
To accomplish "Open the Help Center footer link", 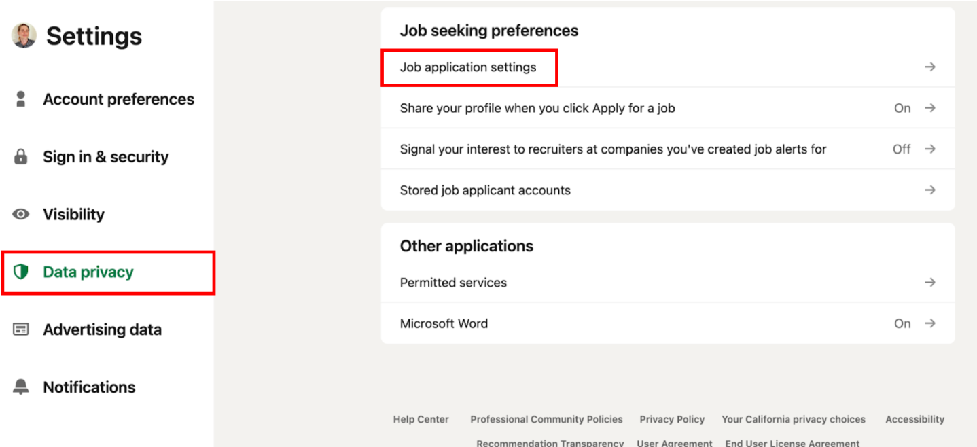I will point(421,419).
